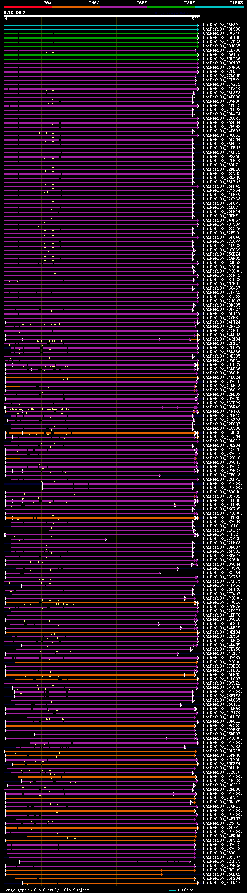
Task: Click the UniRef100_A8U3F8 entry
Action: (x=222, y=93)
